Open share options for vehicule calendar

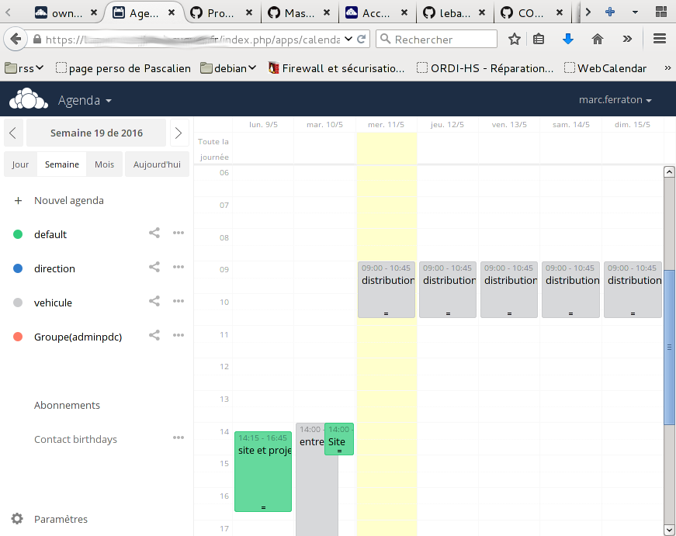coord(154,302)
